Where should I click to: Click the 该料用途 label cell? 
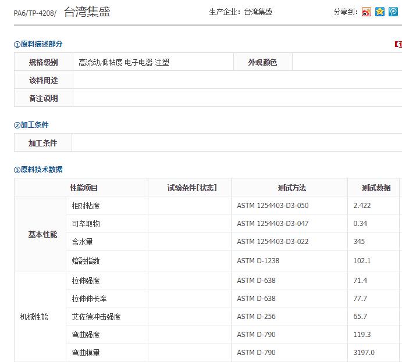[x=44, y=80]
